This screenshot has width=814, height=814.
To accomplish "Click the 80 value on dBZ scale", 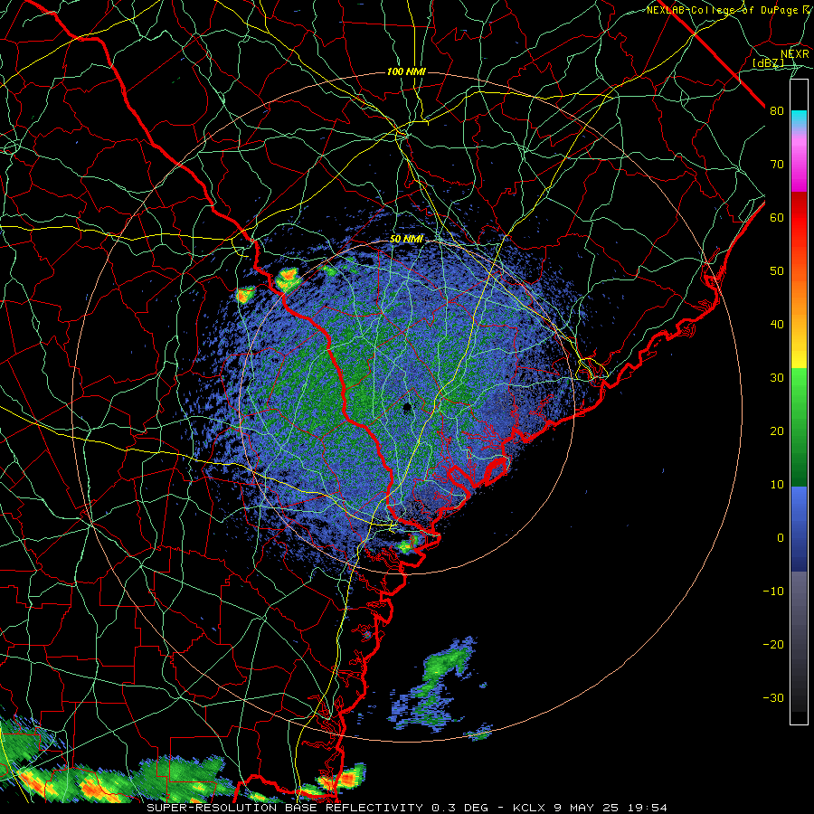I will click(x=777, y=111).
